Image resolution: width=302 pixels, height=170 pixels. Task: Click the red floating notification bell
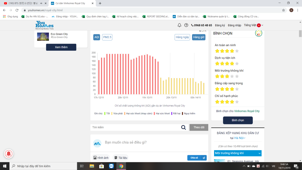[9, 154]
